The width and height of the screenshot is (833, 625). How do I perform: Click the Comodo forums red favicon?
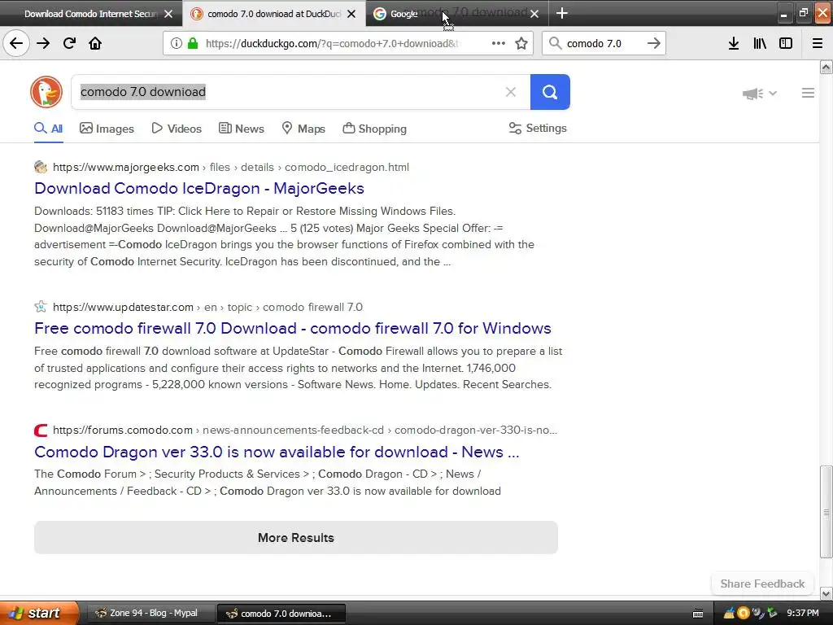41,430
